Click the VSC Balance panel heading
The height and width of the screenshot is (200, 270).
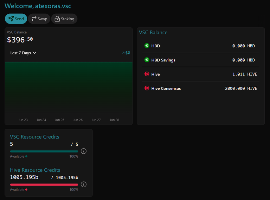click(153, 33)
